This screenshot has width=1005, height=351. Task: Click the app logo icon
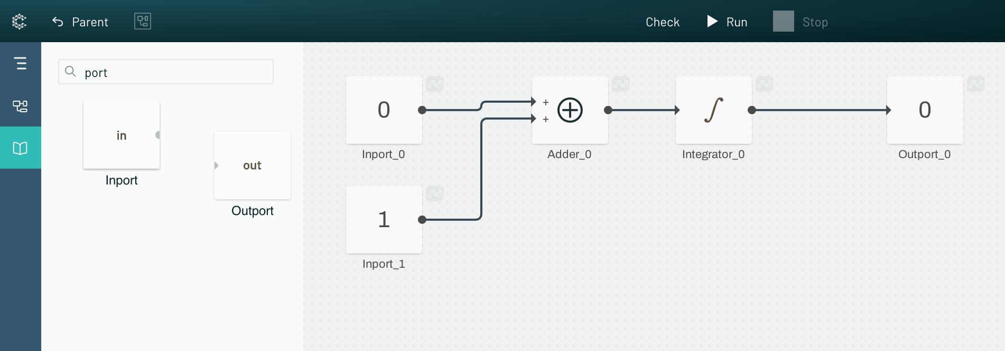[20, 22]
